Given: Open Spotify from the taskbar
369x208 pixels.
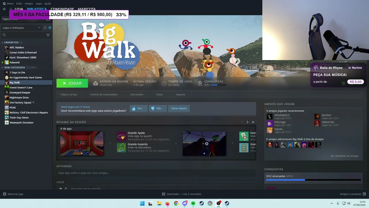Looking at the screenshot, I should 193,203.
